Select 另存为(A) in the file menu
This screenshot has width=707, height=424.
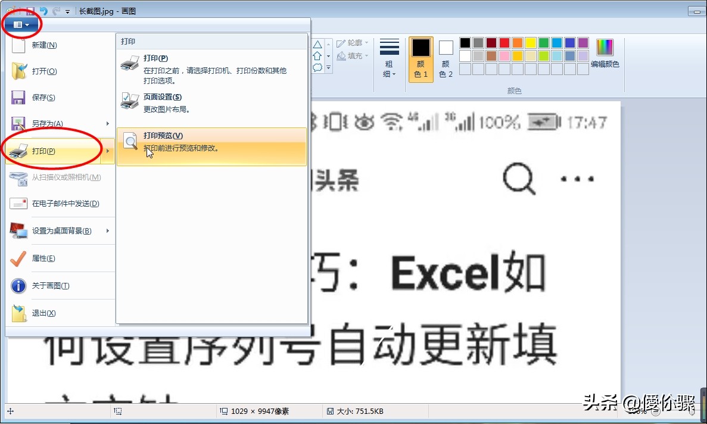tap(54, 123)
